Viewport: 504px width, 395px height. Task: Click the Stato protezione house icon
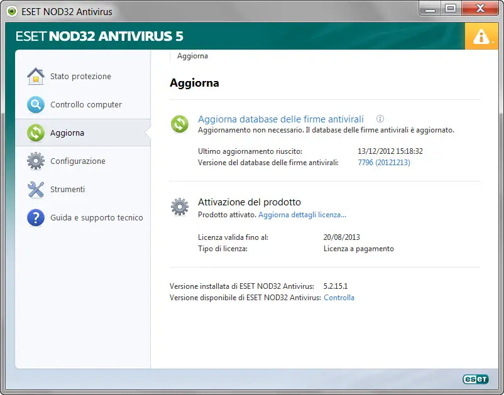pyautogui.click(x=36, y=77)
